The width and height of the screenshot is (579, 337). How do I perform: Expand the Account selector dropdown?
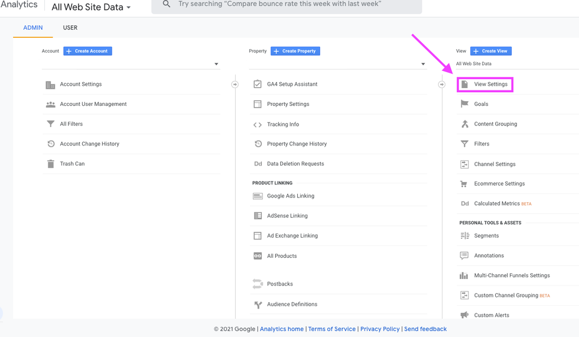click(216, 64)
